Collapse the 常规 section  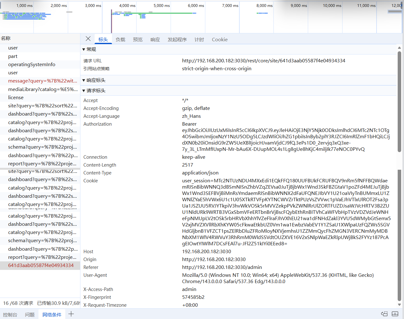pos(91,49)
